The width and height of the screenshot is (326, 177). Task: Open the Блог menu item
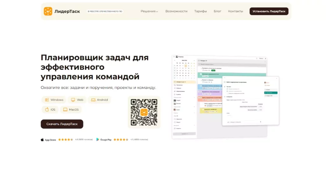(x=217, y=11)
